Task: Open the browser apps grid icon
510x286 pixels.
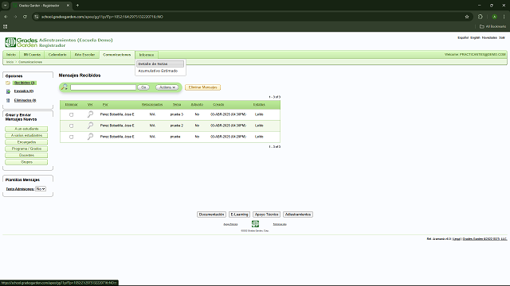Action: coord(6,26)
